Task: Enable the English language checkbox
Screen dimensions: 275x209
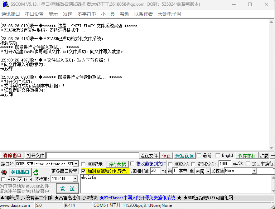Action: 217,156
